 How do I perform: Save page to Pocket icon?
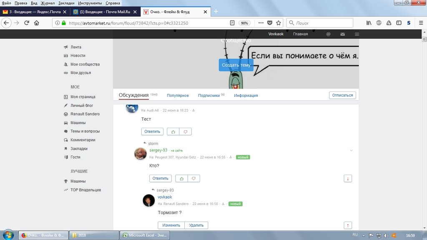(270, 23)
